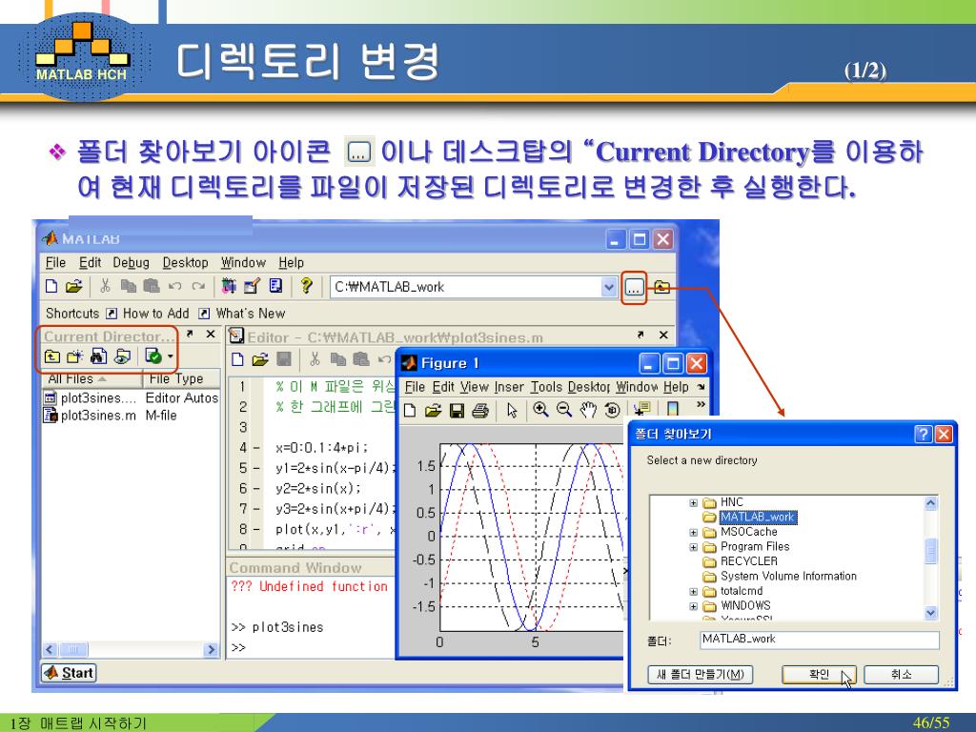Select Zoom Out tool in Figure 1

564,410
